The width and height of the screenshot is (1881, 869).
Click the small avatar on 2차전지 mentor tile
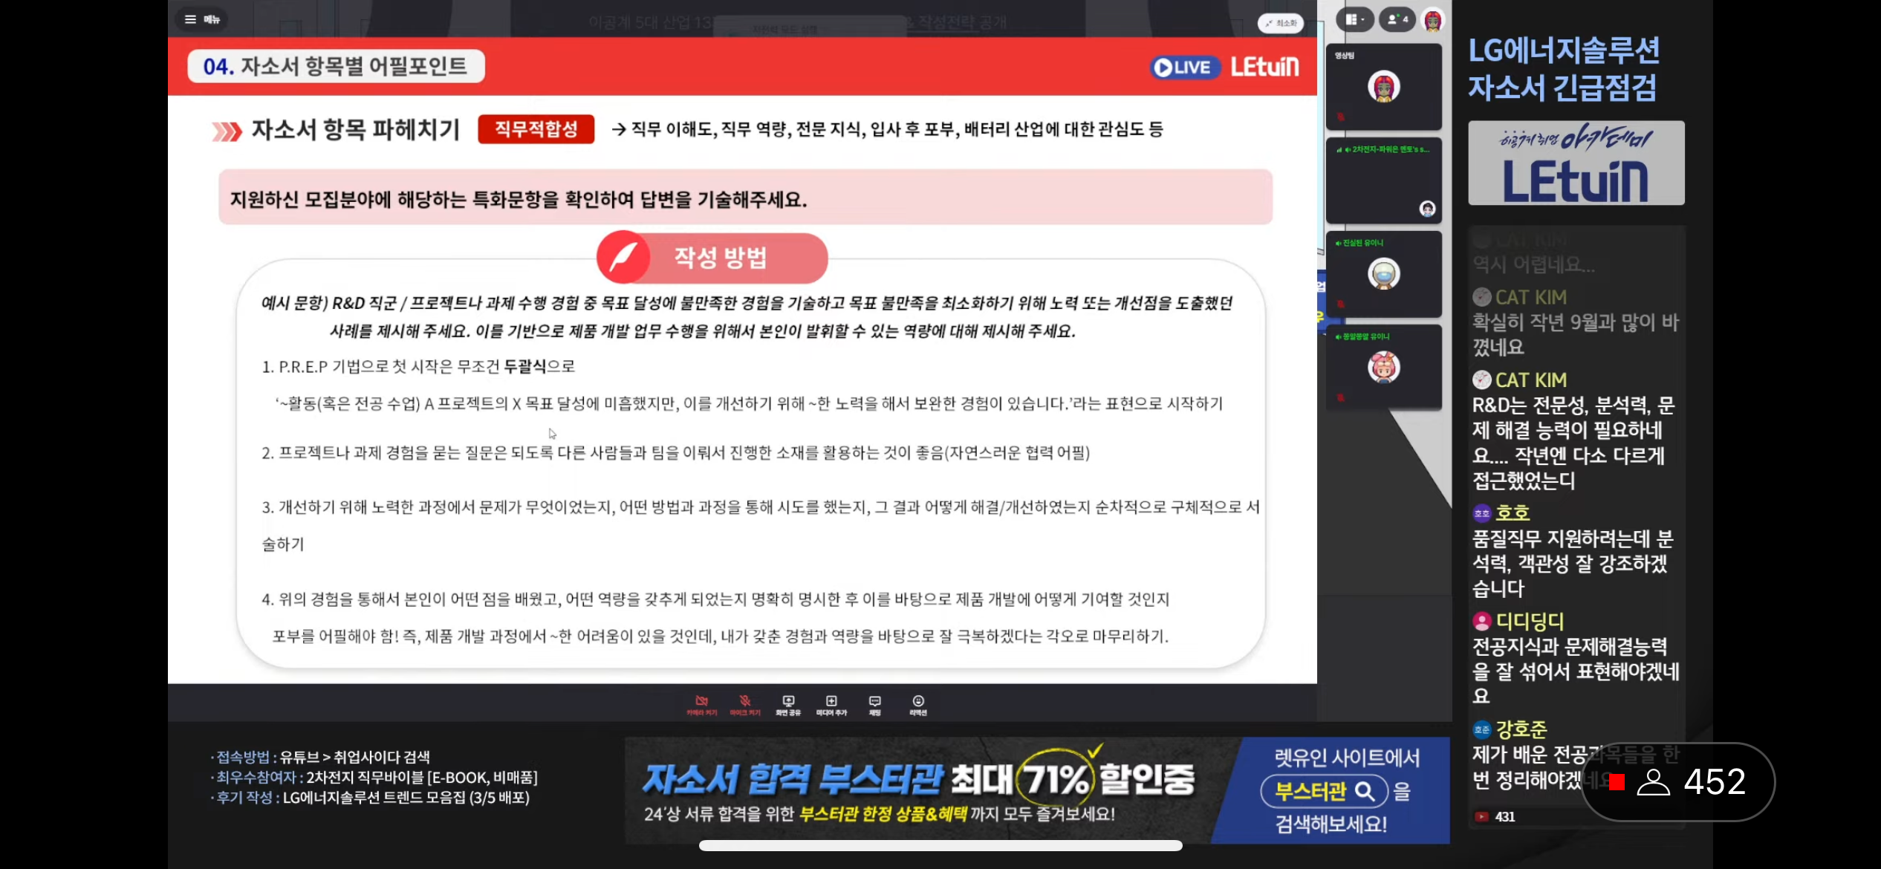1427,209
